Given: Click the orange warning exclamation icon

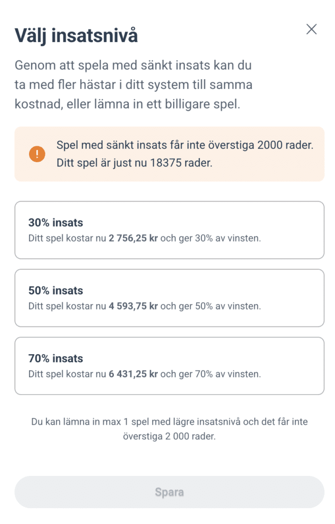Looking at the screenshot, I should click(x=37, y=154).
